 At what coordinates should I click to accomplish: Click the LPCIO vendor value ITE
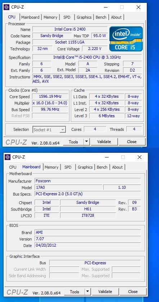point(47,215)
